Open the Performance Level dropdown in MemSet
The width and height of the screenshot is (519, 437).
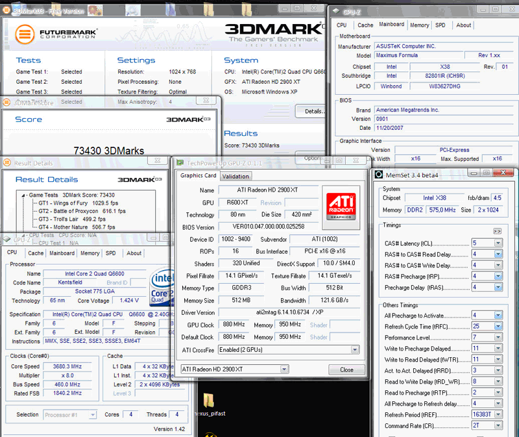(x=498, y=337)
